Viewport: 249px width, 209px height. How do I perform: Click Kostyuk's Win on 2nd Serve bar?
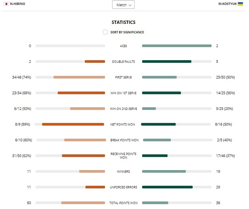[149, 109]
